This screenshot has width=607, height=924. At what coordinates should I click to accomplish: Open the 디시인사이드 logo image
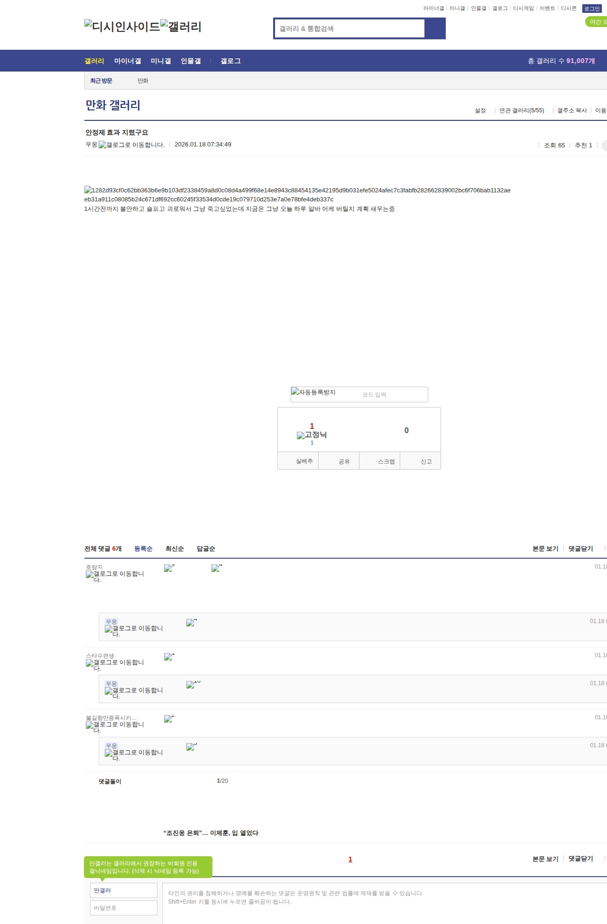(x=122, y=27)
